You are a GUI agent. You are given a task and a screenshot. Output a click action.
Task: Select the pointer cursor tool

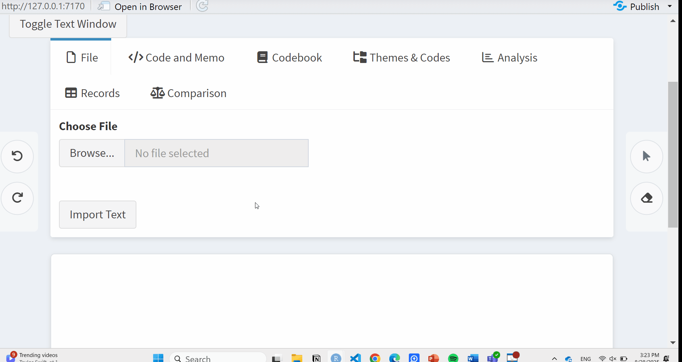pyautogui.click(x=646, y=156)
